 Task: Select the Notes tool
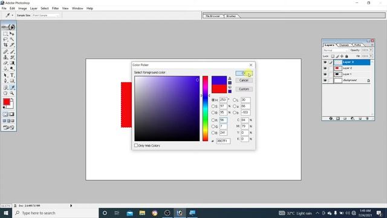[5, 87]
